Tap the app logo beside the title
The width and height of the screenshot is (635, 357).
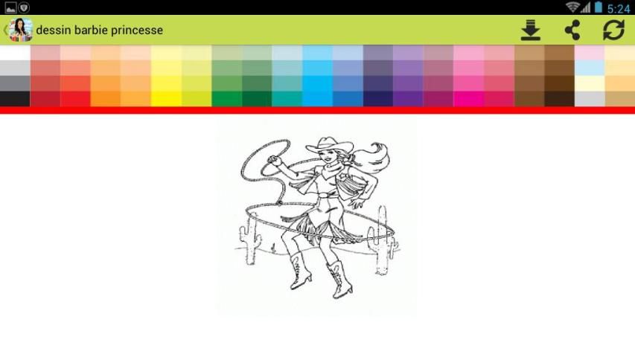point(19,30)
